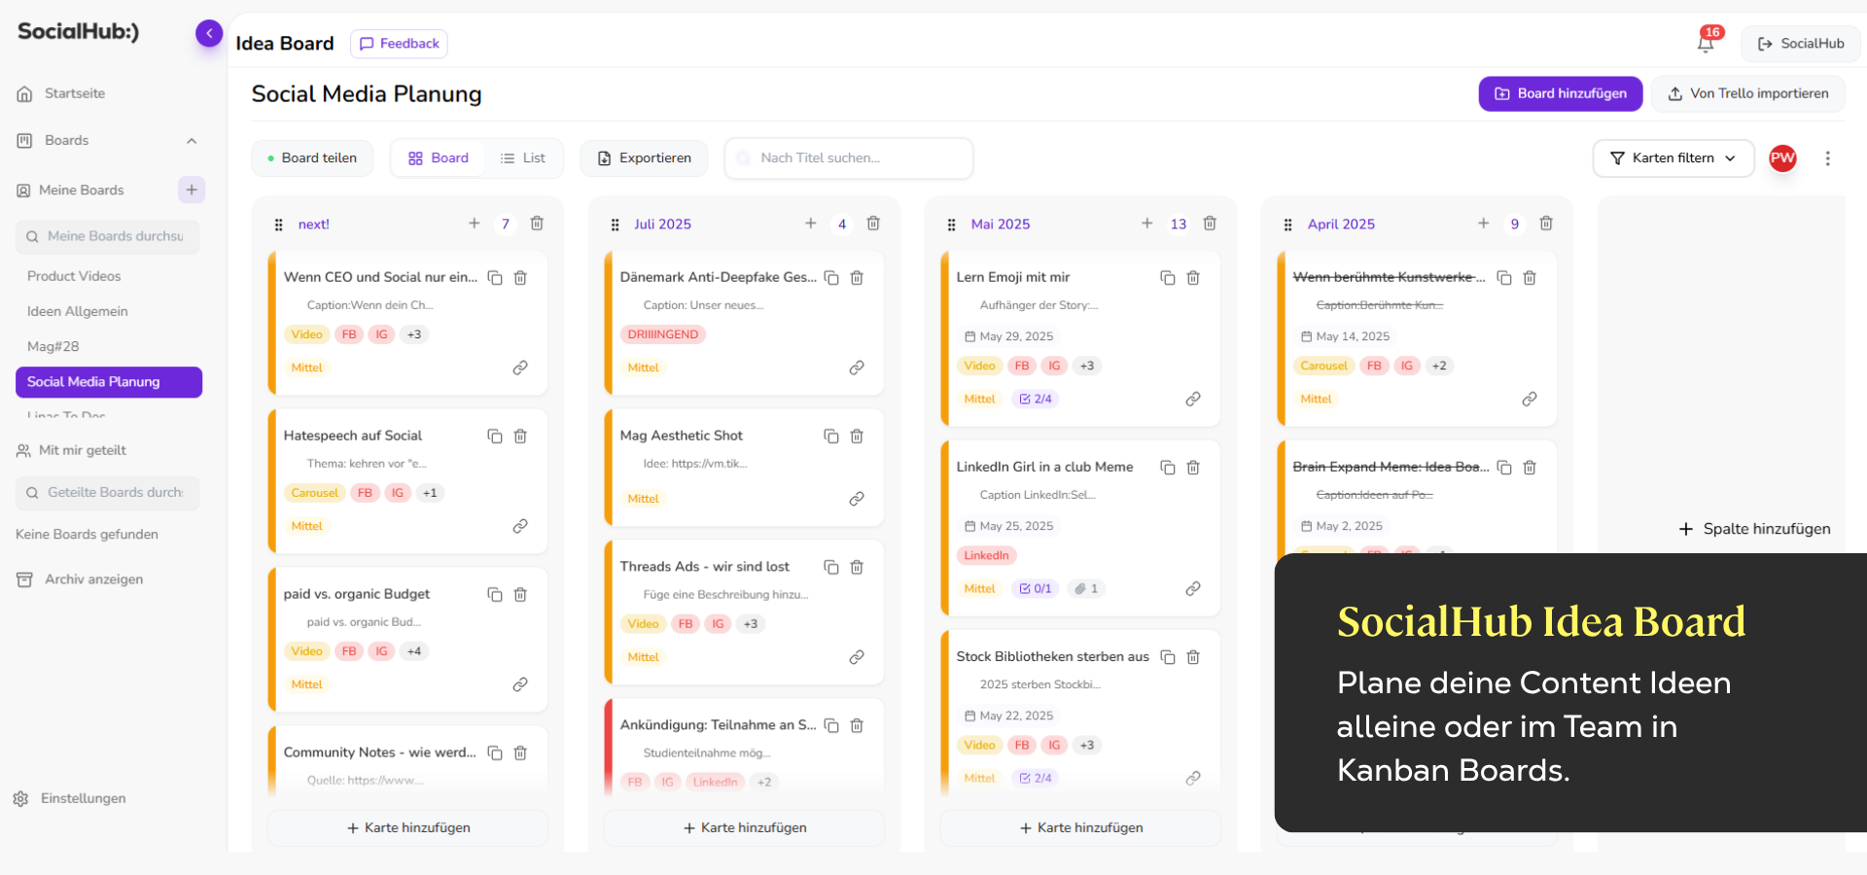
Task: Focus the Meine Boards search field
Action: (x=108, y=236)
